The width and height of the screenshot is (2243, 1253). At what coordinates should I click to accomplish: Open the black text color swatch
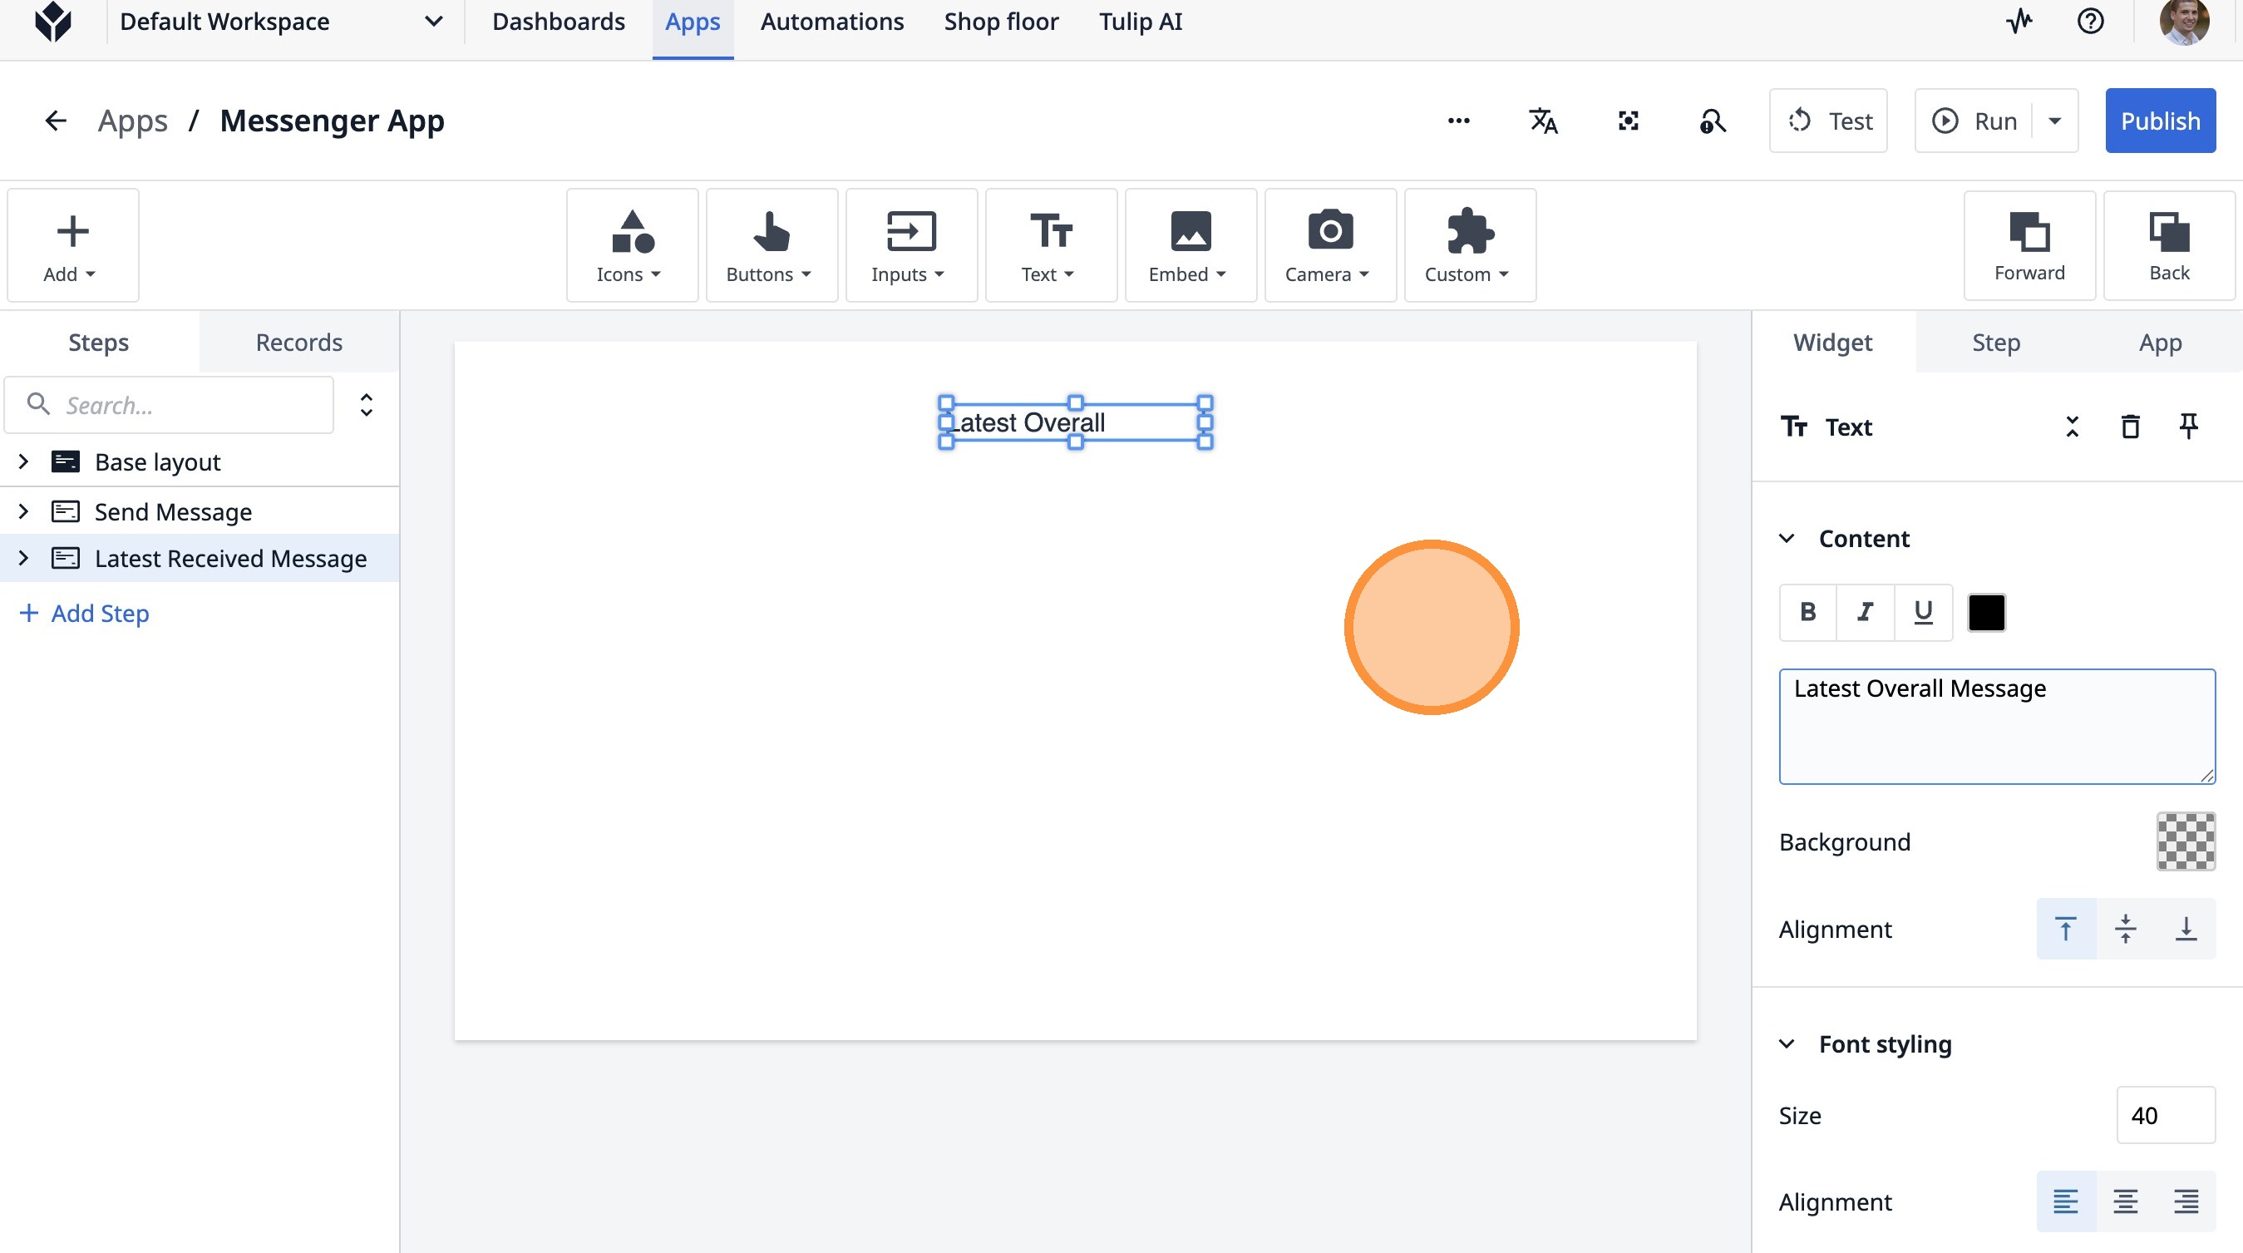coord(1986,612)
